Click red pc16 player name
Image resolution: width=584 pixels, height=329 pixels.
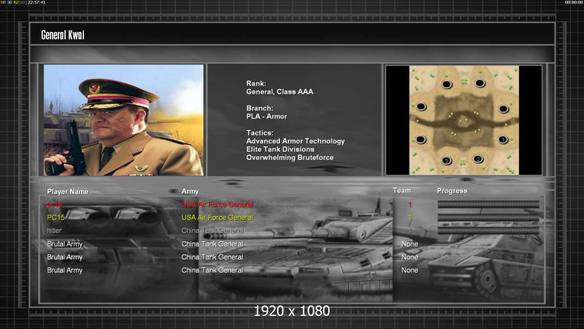point(55,205)
